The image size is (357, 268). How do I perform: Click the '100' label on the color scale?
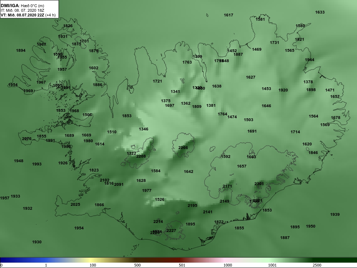(93, 265)
